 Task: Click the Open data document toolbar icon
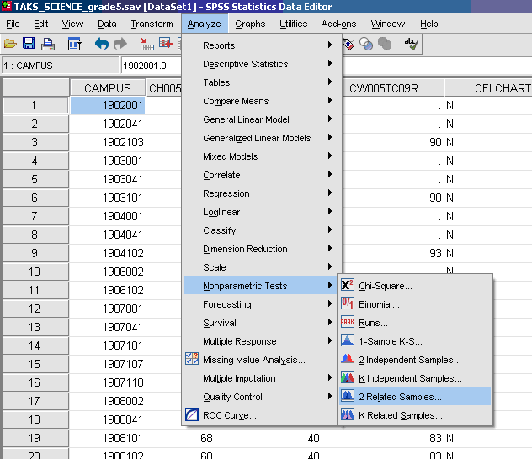tap(10, 44)
